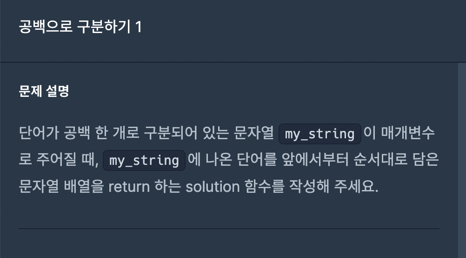Click the word 'solution' in the description

(213, 187)
